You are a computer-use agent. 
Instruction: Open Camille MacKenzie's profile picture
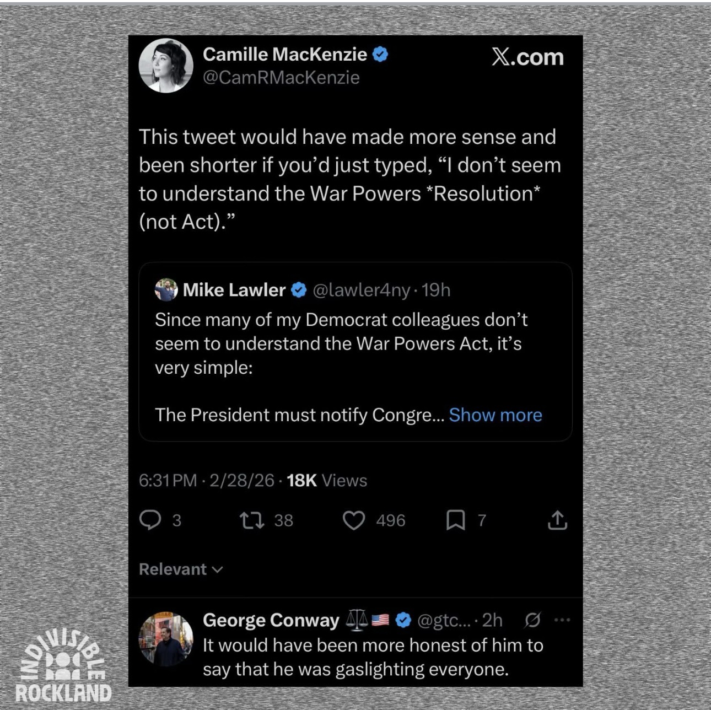point(166,65)
